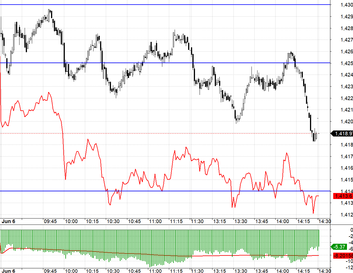Click 10:00 on the indicator panel's time axis

pos(71,271)
